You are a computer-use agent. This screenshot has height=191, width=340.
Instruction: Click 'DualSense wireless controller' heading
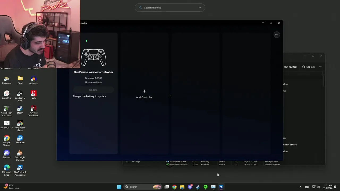[x=93, y=72]
